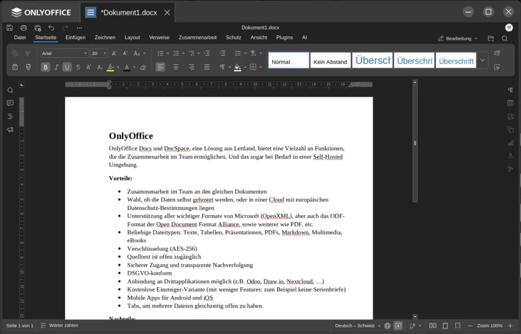Open signature settings in right sidebar
The width and height of the screenshot is (521, 334).
point(510,169)
